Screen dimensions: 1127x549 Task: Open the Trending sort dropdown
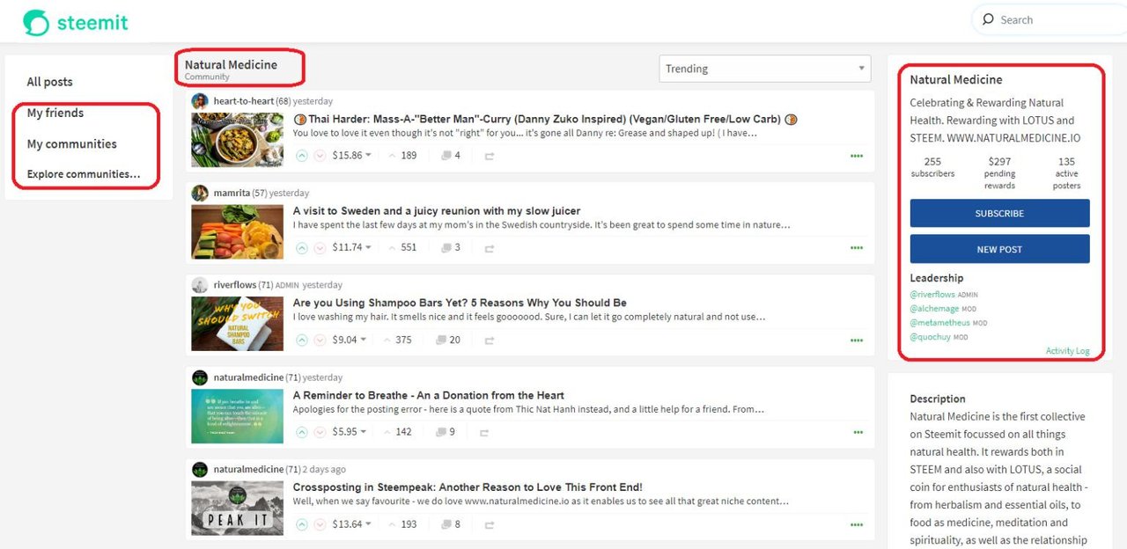pyautogui.click(x=764, y=69)
